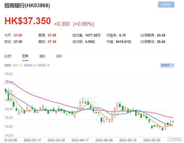
Task: Click the 市值 value 9419.61亿
Action: click(124, 42)
